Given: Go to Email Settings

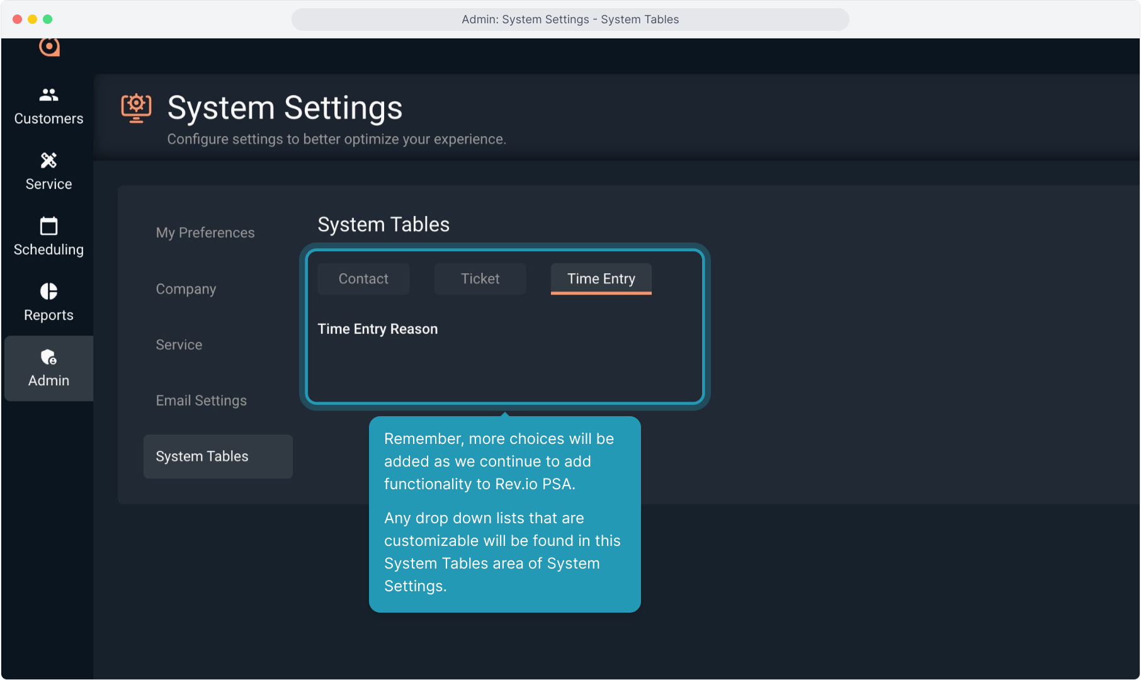Looking at the screenshot, I should point(201,400).
